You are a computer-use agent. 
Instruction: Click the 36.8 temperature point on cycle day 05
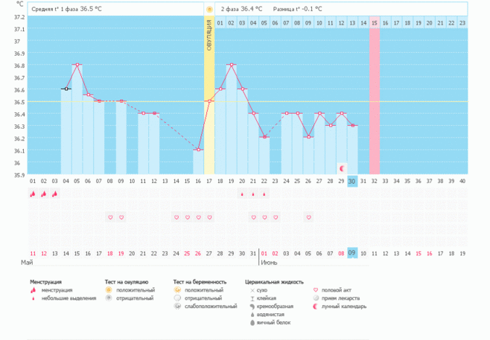pos(77,65)
